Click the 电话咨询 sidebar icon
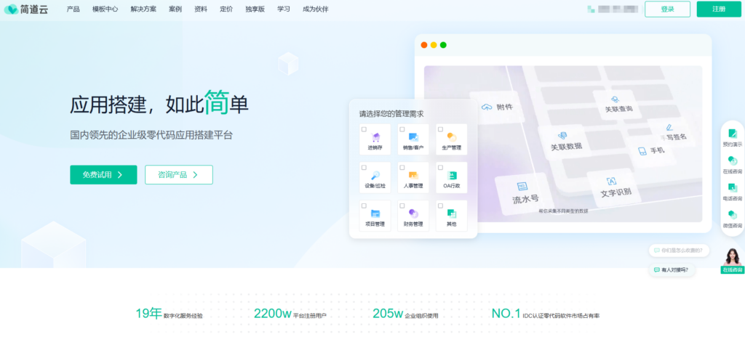The height and width of the screenshot is (350, 745). pos(733,187)
